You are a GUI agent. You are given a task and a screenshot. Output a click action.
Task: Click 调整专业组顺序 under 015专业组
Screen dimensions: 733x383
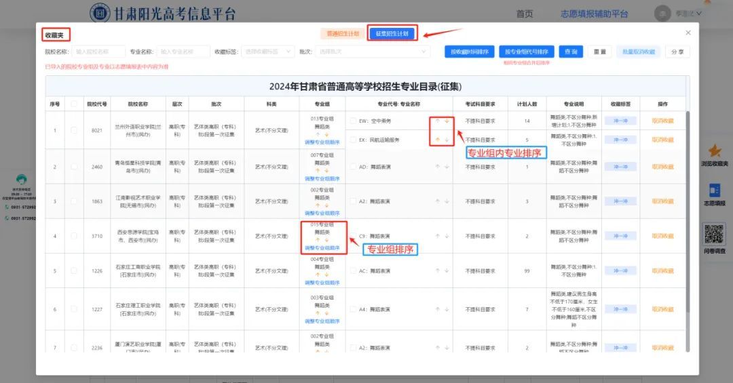coord(322,248)
